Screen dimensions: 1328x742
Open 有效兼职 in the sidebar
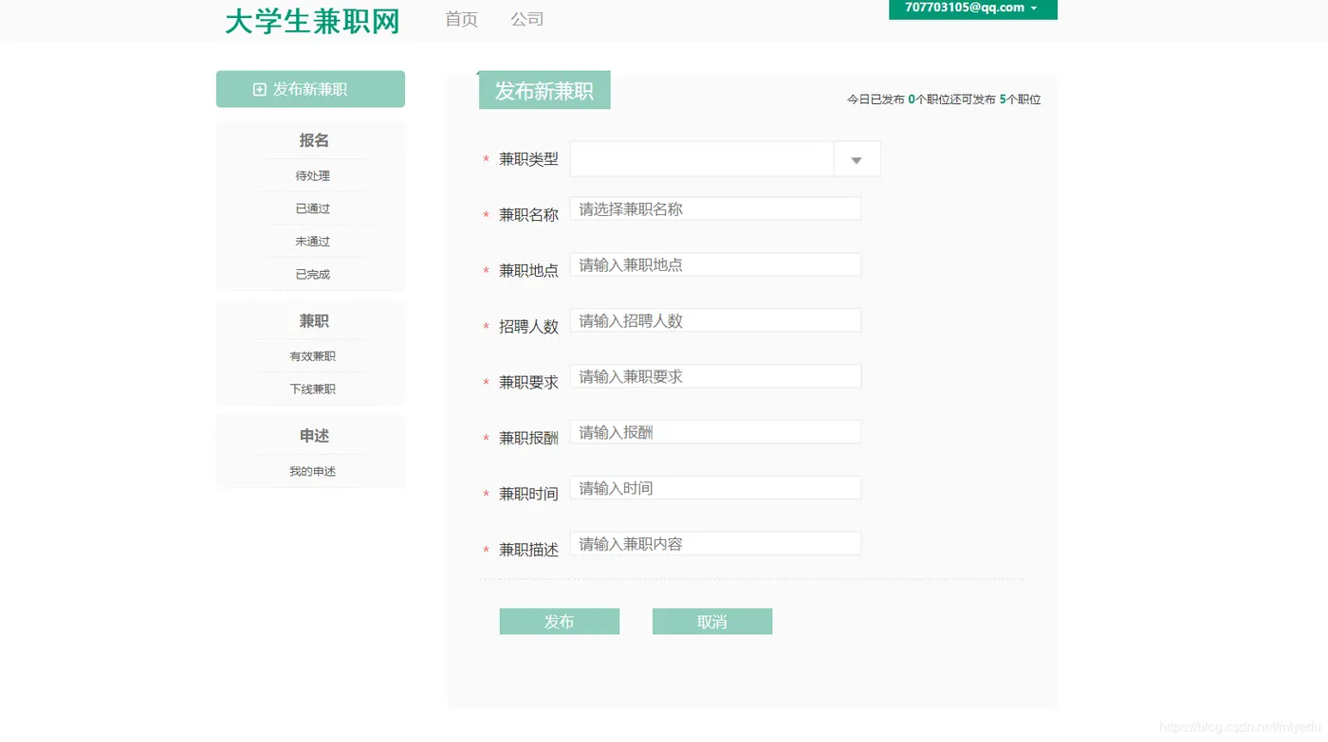312,356
